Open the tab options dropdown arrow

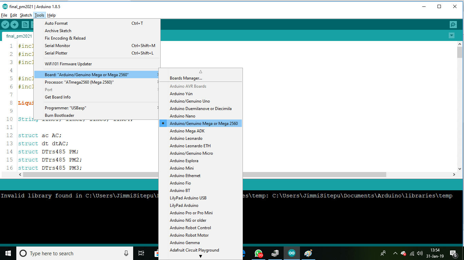[451, 36]
